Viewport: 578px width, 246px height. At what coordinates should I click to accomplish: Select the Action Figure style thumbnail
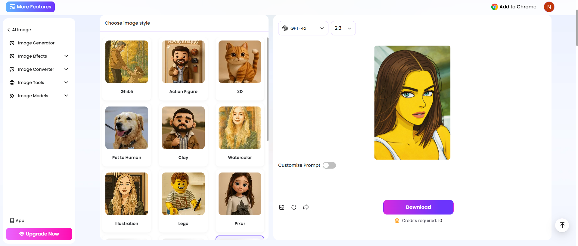click(x=183, y=62)
